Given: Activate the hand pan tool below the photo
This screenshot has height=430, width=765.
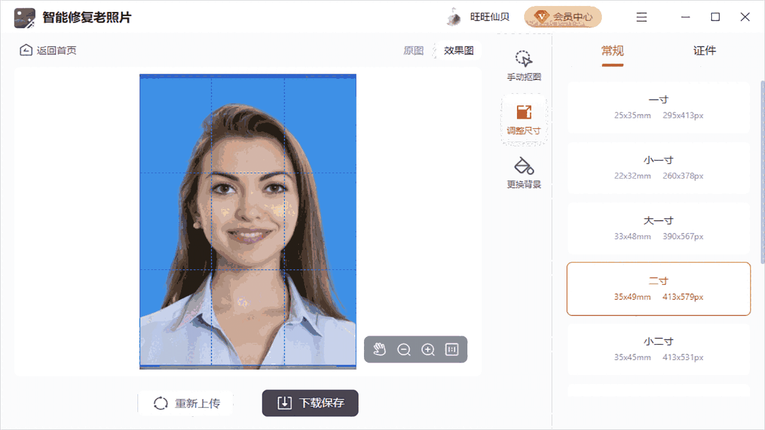Looking at the screenshot, I should 380,349.
